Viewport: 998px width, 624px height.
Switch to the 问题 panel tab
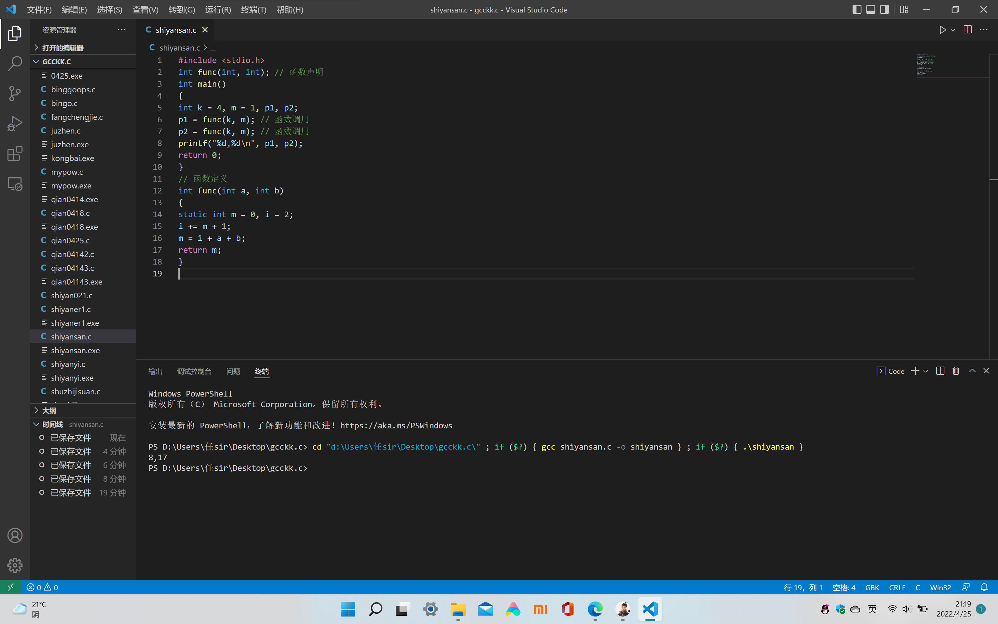pos(233,371)
